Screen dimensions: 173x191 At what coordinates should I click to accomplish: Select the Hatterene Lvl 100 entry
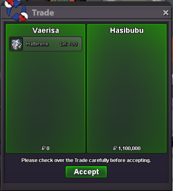(x=45, y=44)
